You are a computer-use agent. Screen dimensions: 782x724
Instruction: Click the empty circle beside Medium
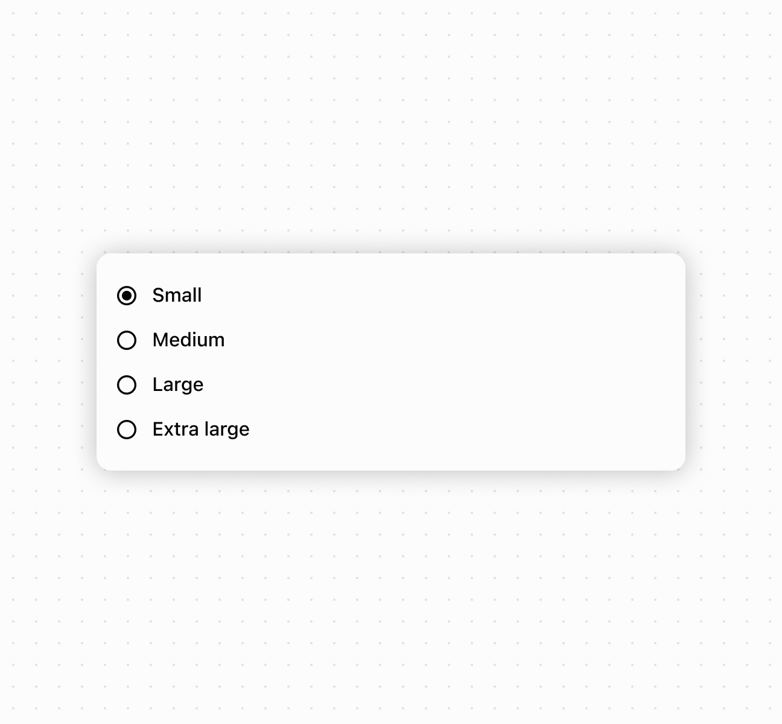click(x=127, y=340)
